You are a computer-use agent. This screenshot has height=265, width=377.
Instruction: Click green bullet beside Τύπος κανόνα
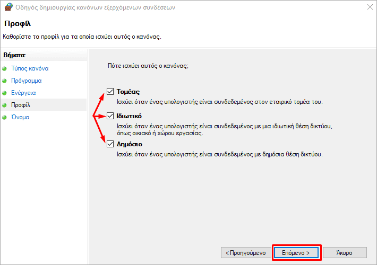click(4, 69)
